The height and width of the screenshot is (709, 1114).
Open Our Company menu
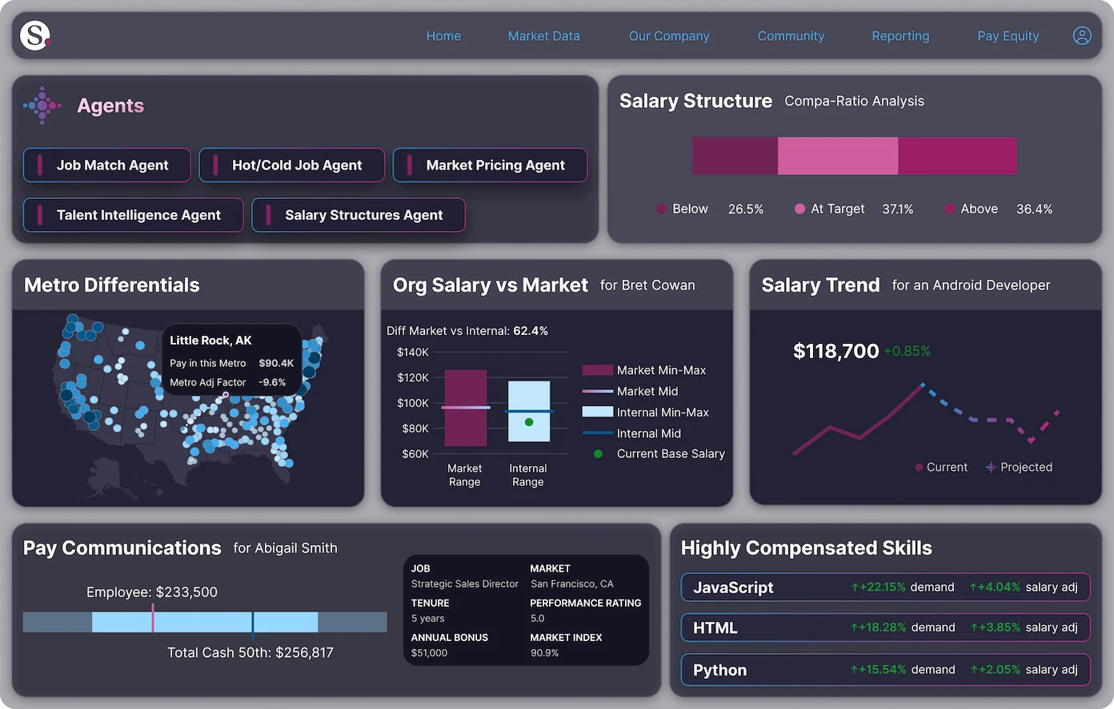point(669,36)
